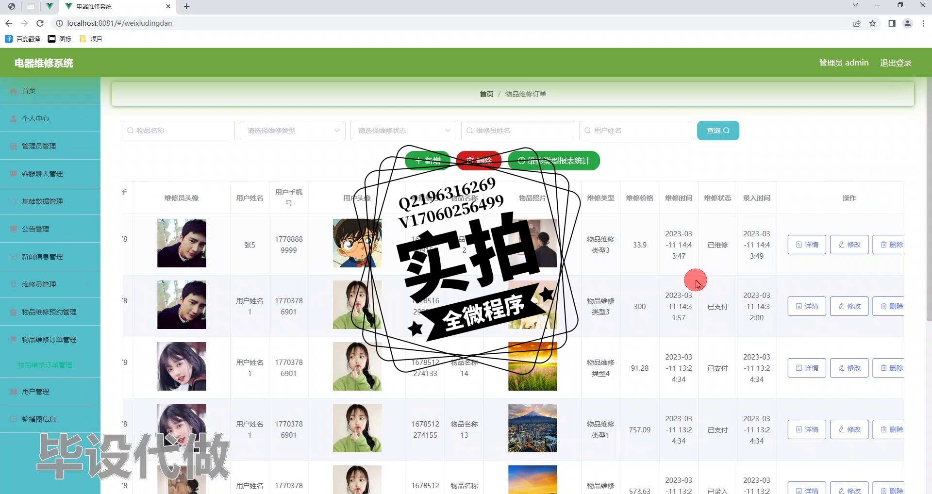Screen dimensions: 932x494
Task: Click 首页 in the breadcrumb
Action: point(486,94)
